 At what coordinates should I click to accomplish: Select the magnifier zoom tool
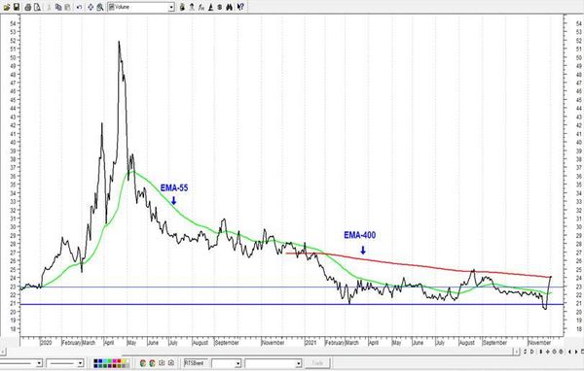point(100,7)
